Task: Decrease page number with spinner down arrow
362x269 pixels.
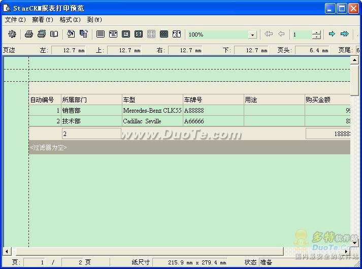Action: click(x=316, y=37)
